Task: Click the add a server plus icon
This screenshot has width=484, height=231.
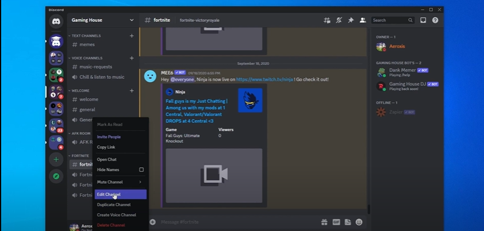Action: (x=56, y=159)
